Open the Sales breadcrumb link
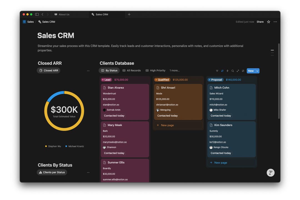 [x=31, y=22]
